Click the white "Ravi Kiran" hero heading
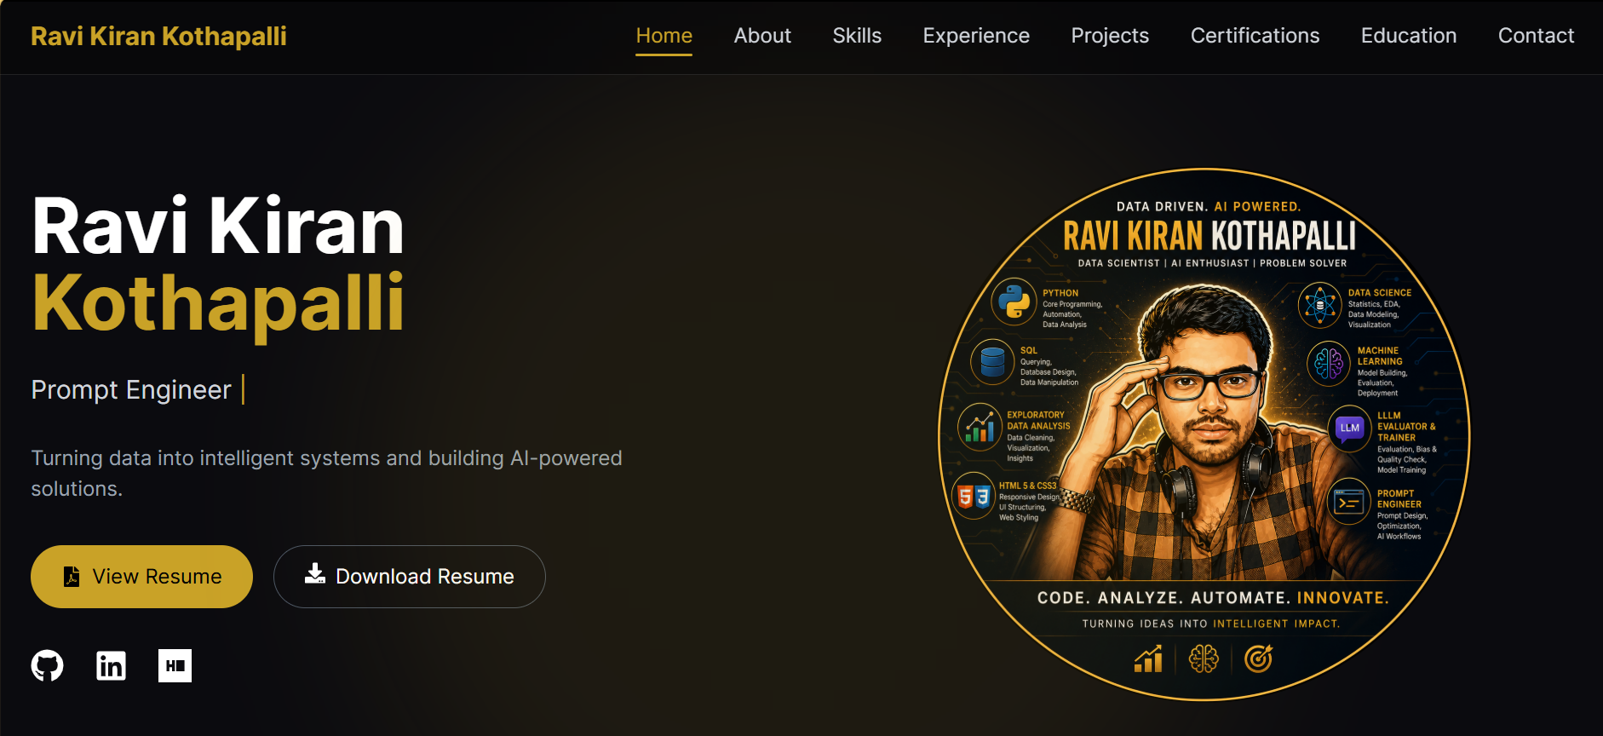This screenshot has height=736, width=1603. point(218,227)
